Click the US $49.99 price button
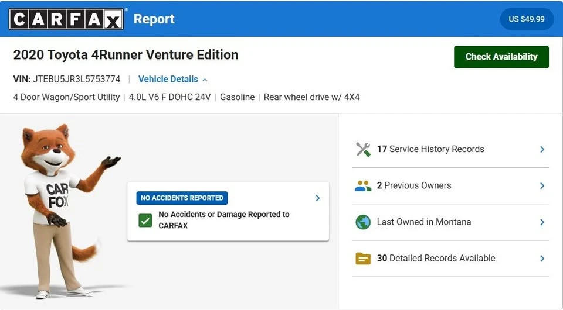This screenshot has height=310, width=563. [527, 19]
